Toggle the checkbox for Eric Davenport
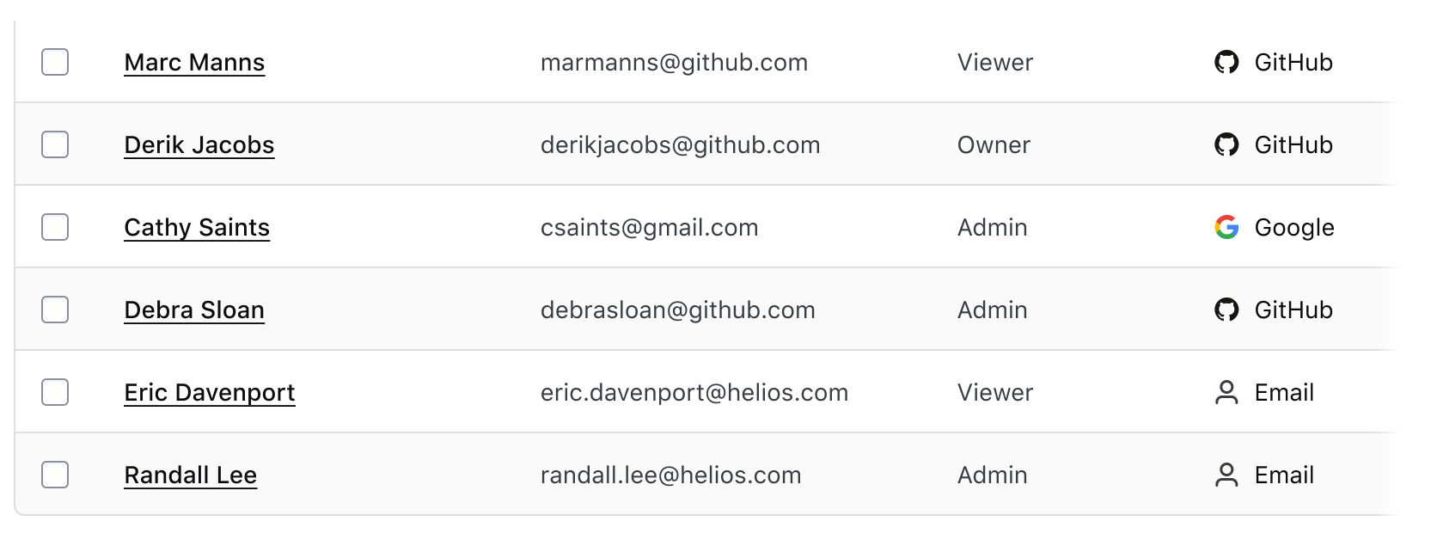The image size is (1437, 552). click(55, 392)
